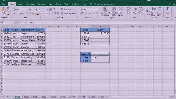Toggle Underline formatting
This screenshot has width=176, height=99.
[x=21, y=13]
